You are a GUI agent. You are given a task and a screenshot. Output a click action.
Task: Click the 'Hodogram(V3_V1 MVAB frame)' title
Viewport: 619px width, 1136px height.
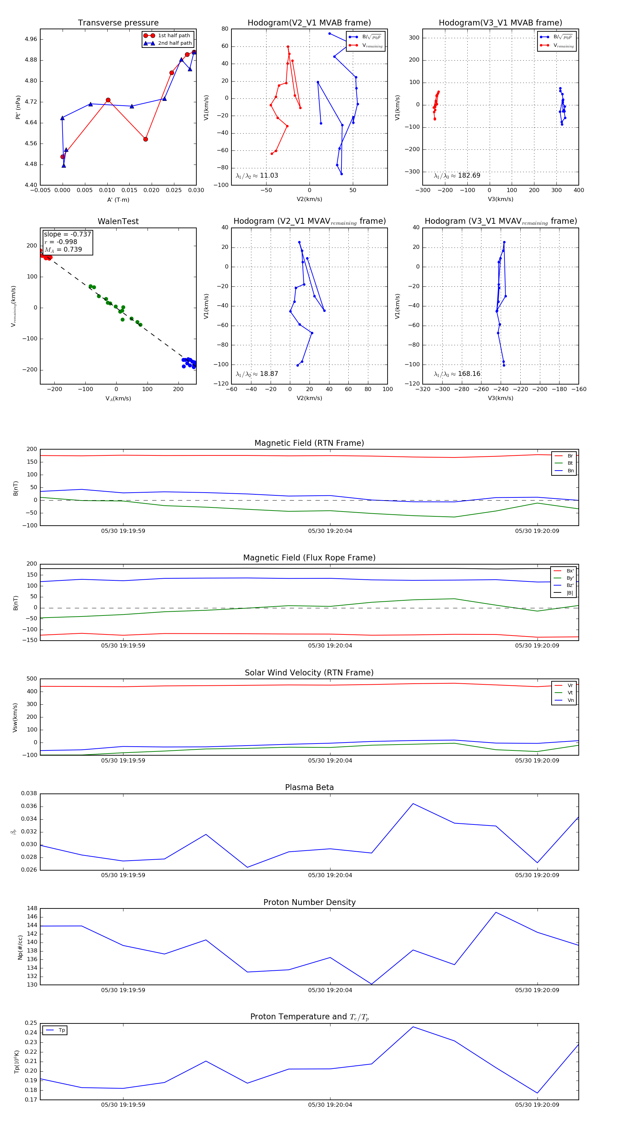click(500, 23)
